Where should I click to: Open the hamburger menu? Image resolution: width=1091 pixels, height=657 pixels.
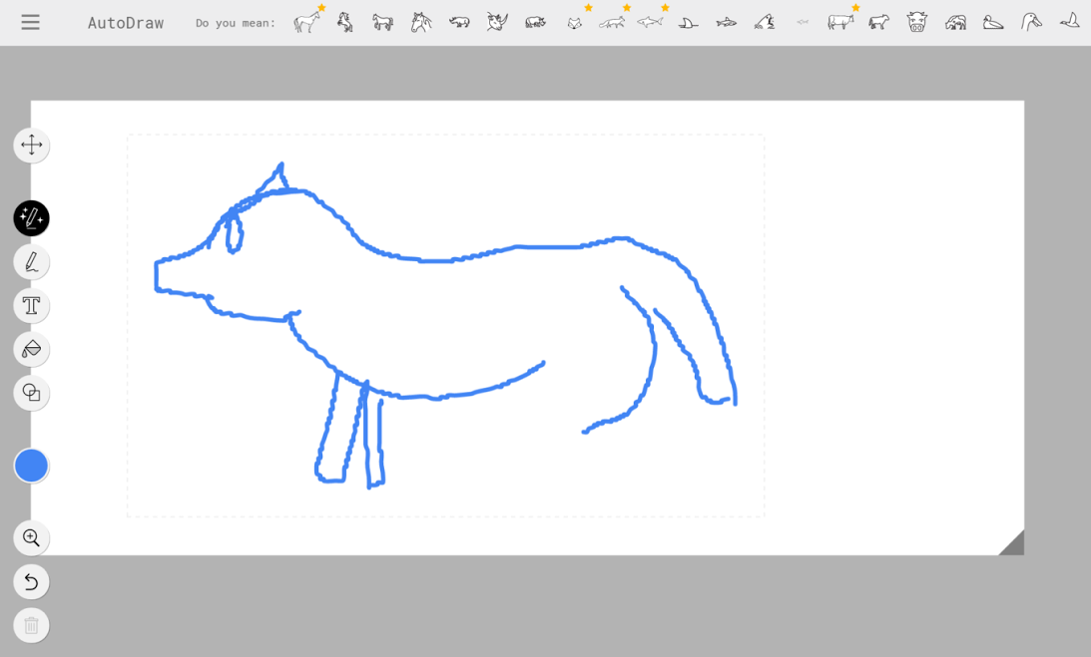[30, 22]
